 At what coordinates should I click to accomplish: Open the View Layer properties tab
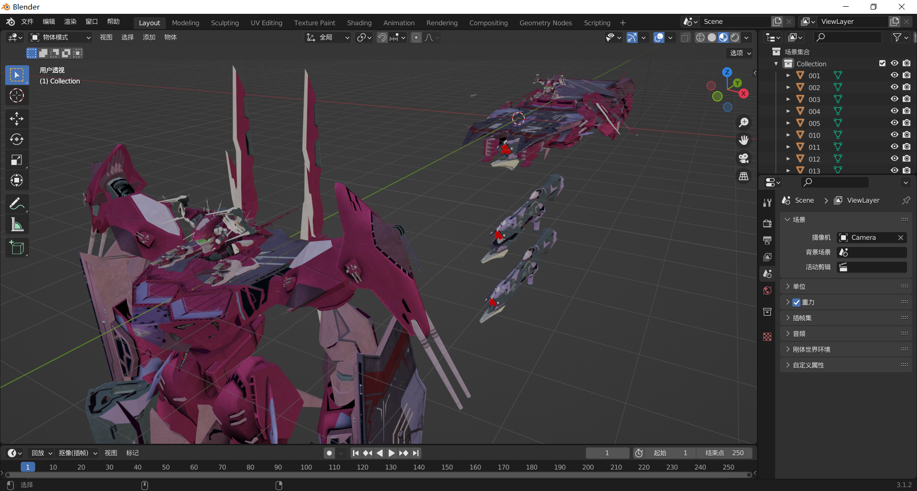click(x=768, y=257)
